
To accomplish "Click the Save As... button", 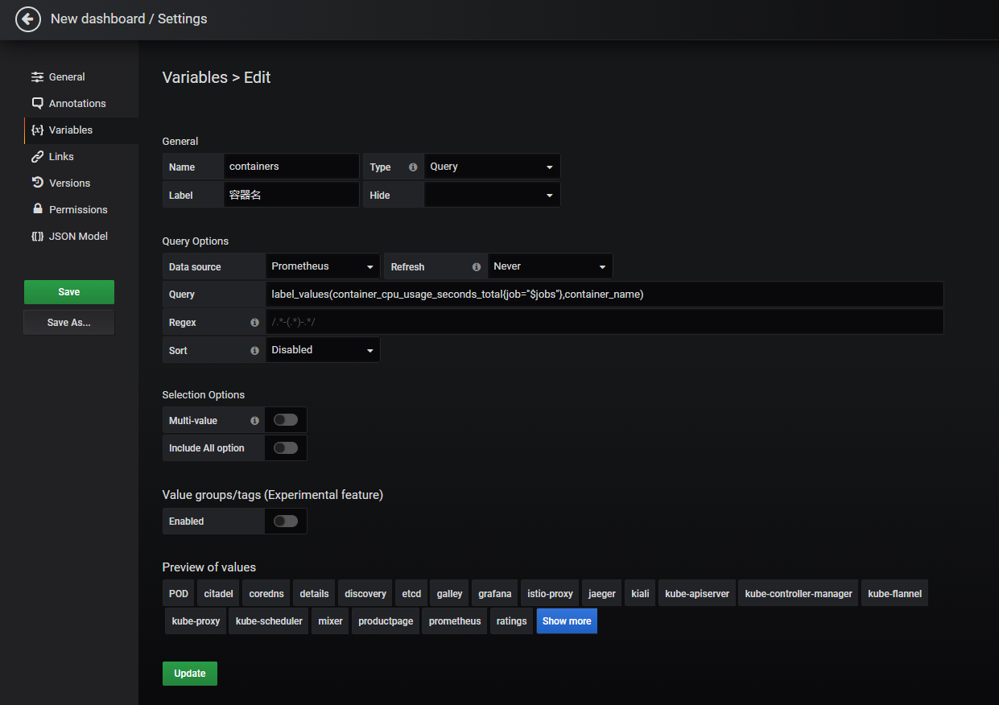I will (69, 323).
